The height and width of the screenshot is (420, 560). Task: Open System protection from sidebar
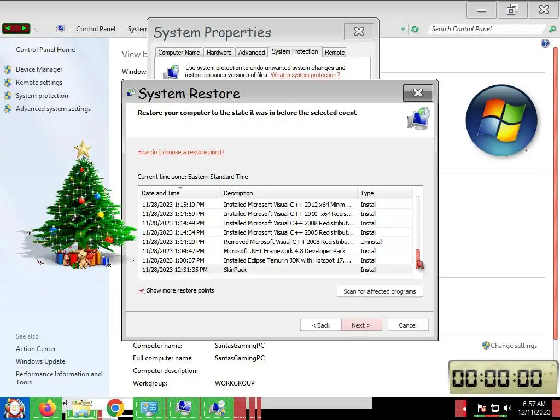coord(42,96)
